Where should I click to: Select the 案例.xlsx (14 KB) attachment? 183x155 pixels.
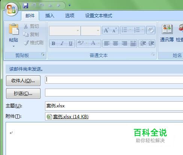click(x=71, y=117)
